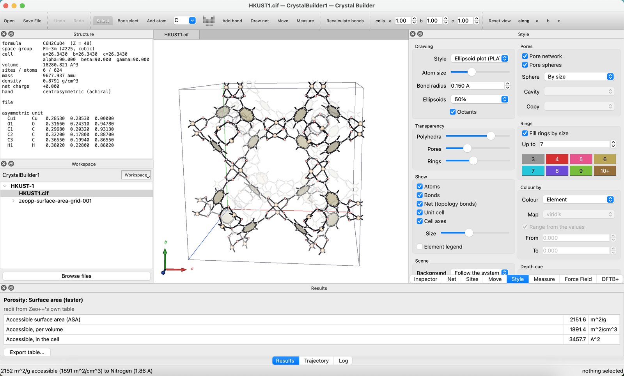Click the Browse files button
The height and width of the screenshot is (376, 624).
pyautogui.click(x=76, y=276)
